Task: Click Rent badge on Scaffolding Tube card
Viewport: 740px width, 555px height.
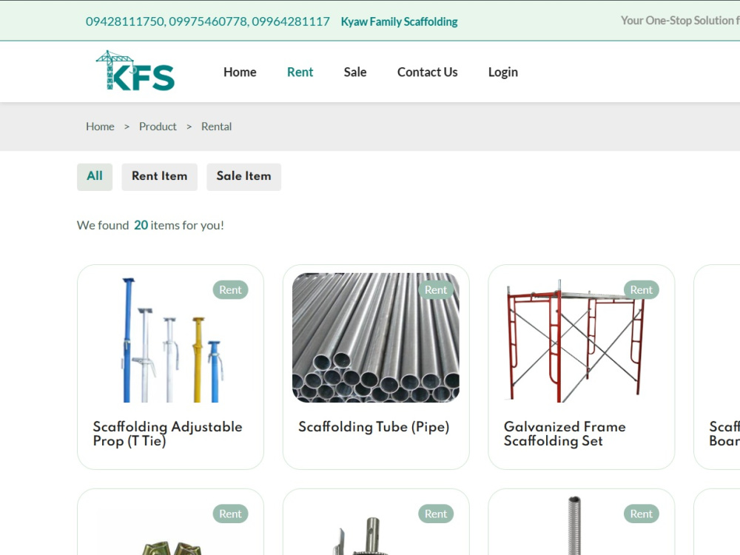Action: 436,290
